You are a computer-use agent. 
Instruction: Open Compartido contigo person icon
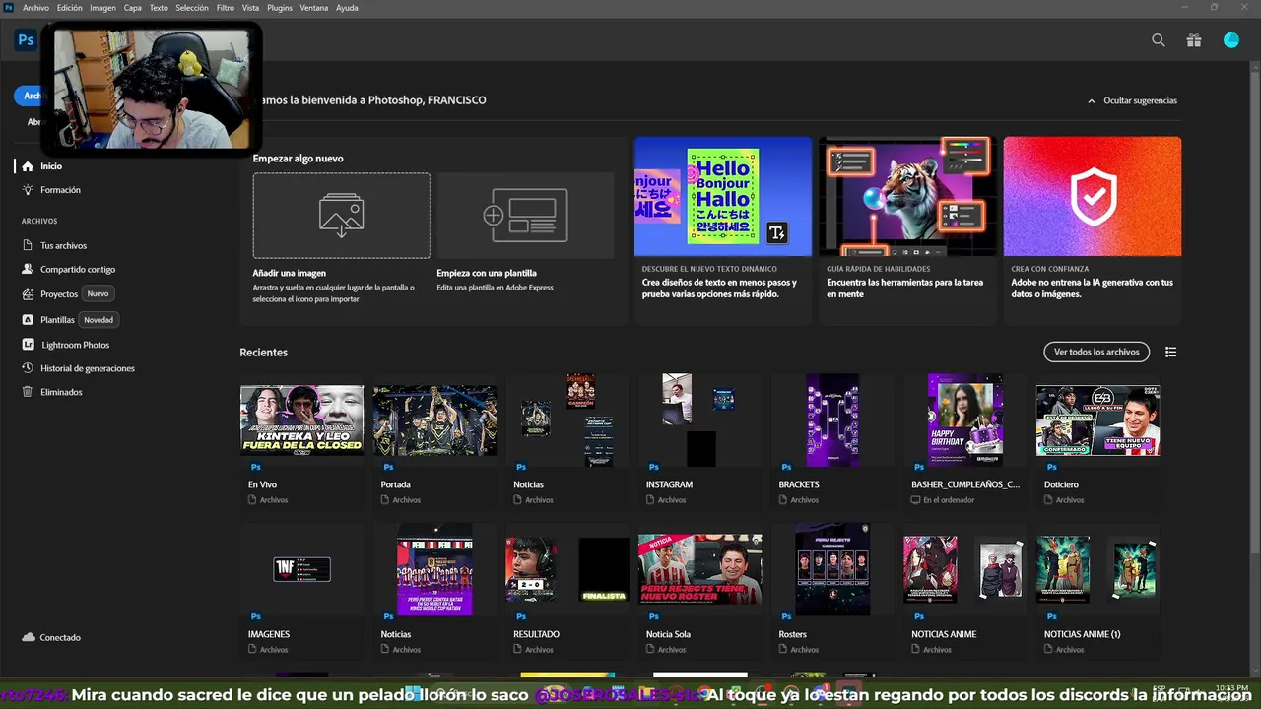pyautogui.click(x=28, y=270)
